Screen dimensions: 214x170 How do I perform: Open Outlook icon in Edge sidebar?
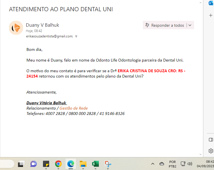tap(211, 3)
